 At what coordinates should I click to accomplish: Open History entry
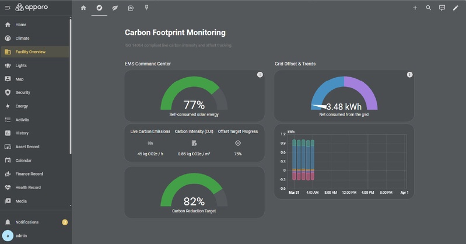pyautogui.click(x=22, y=133)
